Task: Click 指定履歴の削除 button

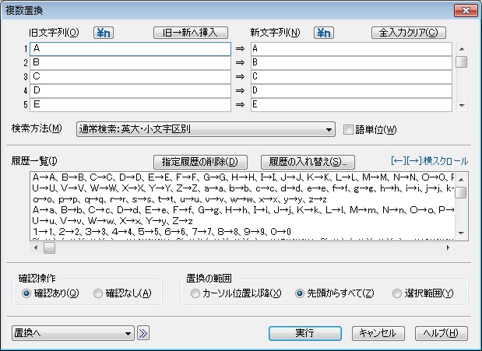Action: click(x=203, y=162)
